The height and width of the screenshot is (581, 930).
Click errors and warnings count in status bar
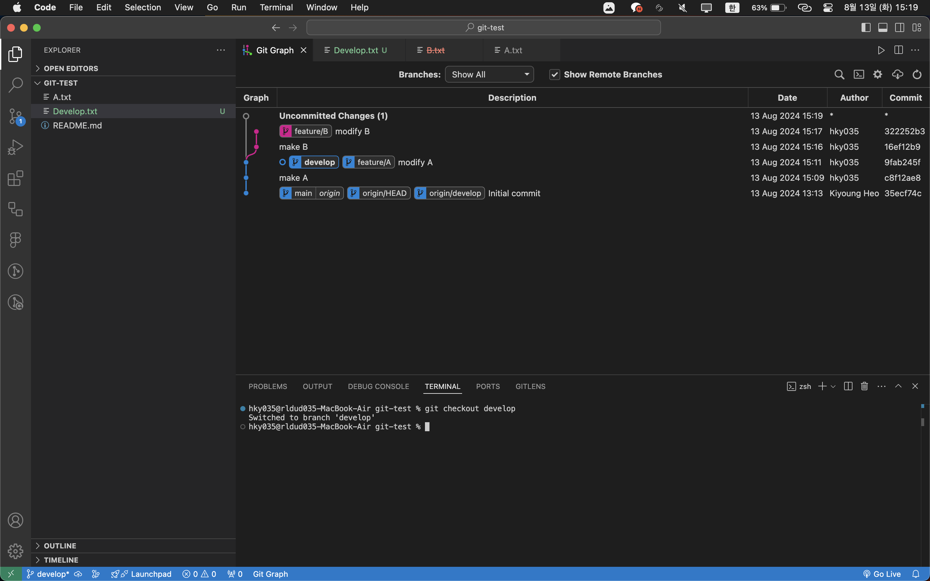click(x=199, y=574)
